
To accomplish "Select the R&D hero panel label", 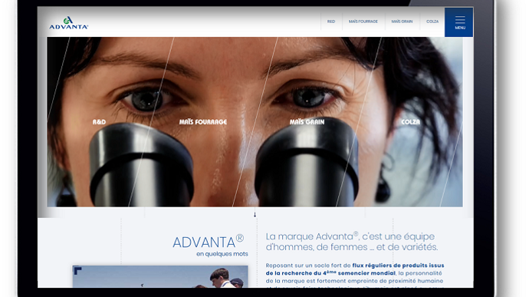I will click(x=99, y=122).
